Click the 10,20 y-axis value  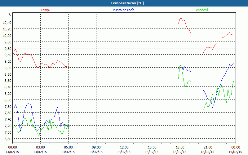(x=7, y=29)
